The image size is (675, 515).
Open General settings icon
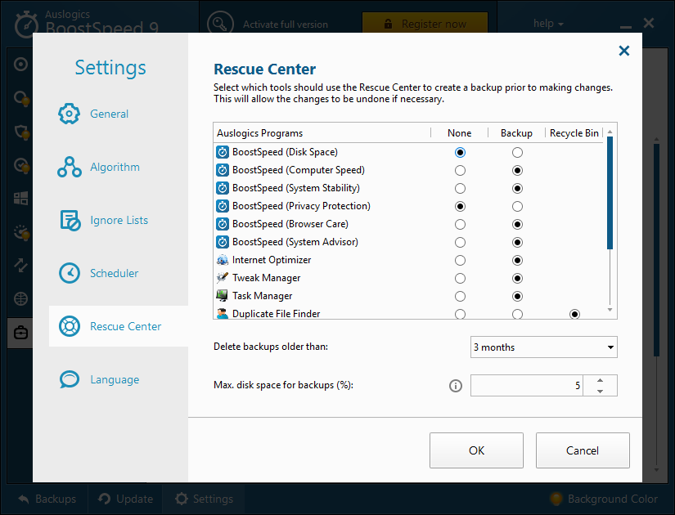(69, 114)
